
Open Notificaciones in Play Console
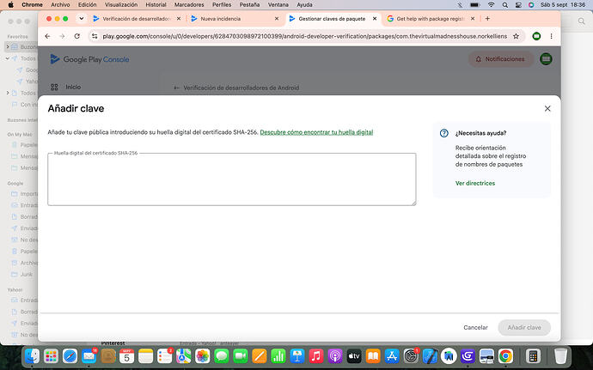tap(500, 59)
